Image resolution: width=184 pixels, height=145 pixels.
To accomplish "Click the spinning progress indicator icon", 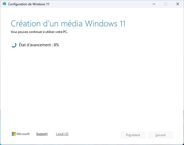I will click(14, 45).
